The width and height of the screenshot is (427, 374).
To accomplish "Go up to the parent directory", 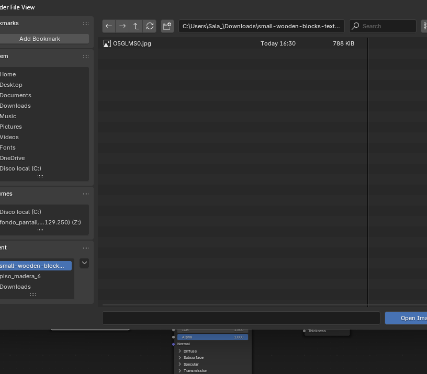I will click(136, 26).
